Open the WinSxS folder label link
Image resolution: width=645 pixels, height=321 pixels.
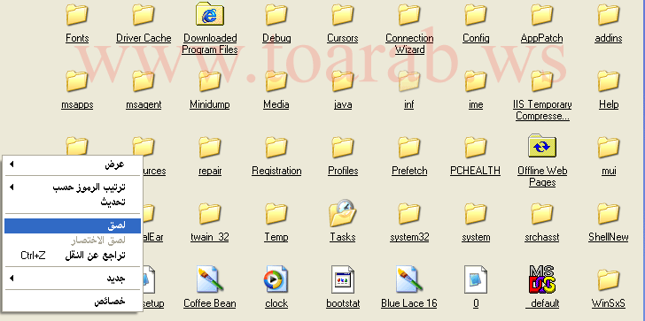coord(609,304)
